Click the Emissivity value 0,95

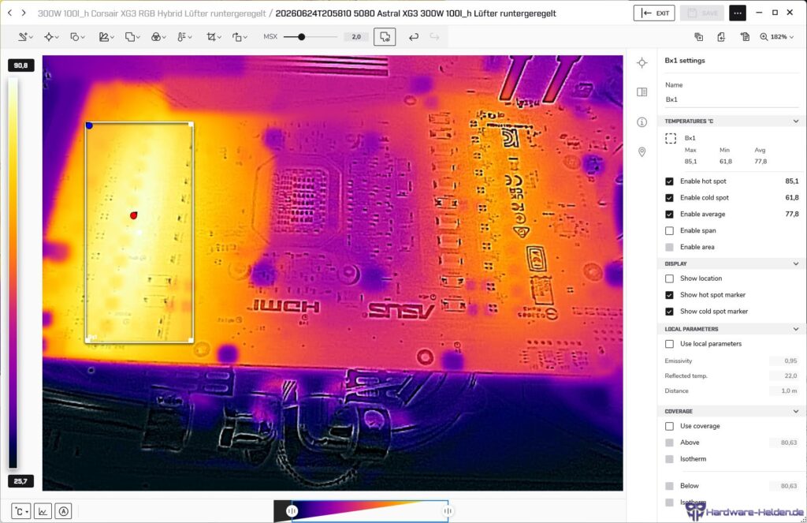pyautogui.click(x=784, y=360)
